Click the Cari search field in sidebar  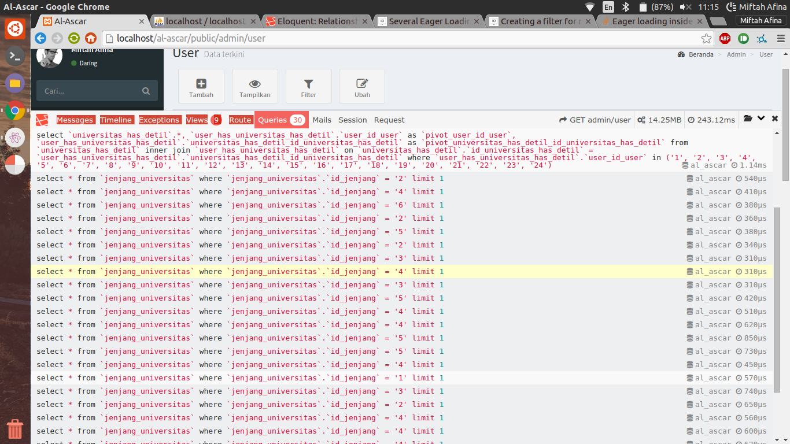click(x=97, y=91)
